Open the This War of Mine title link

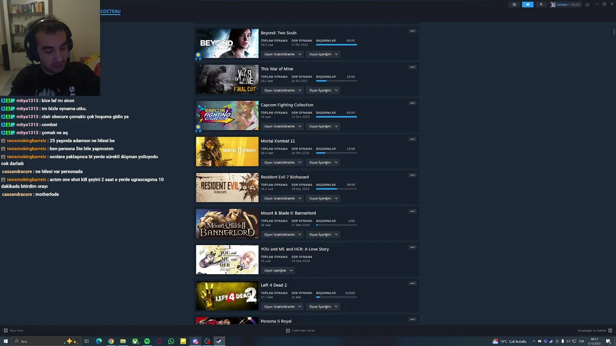click(x=277, y=69)
